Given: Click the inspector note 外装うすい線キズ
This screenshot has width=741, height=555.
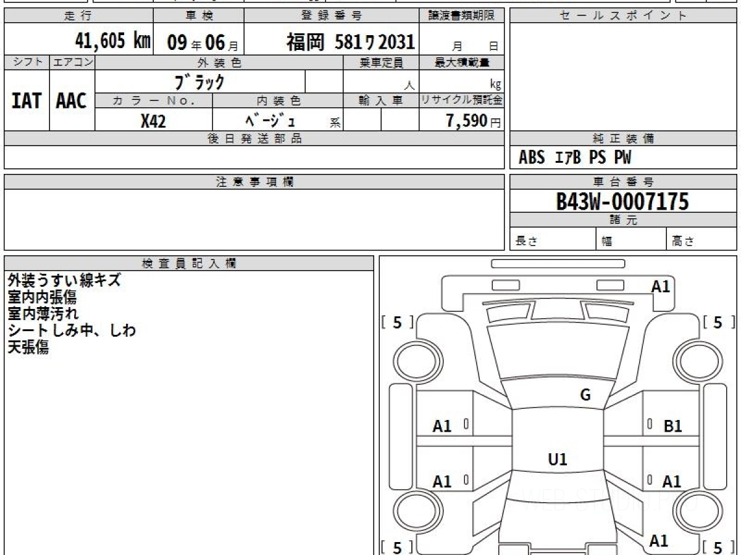Looking at the screenshot, I should pyautogui.click(x=64, y=281).
